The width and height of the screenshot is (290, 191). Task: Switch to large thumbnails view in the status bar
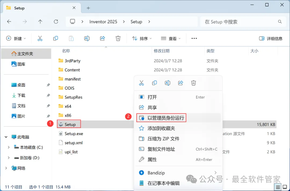click(285, 187)
